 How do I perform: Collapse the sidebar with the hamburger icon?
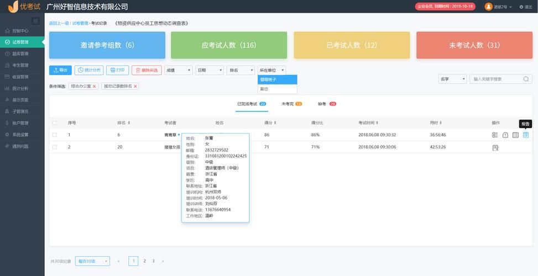[x=35, y=21]
